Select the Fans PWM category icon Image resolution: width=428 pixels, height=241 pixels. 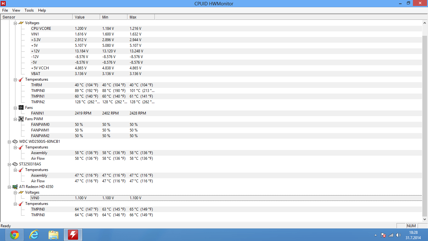coord(21,119)
